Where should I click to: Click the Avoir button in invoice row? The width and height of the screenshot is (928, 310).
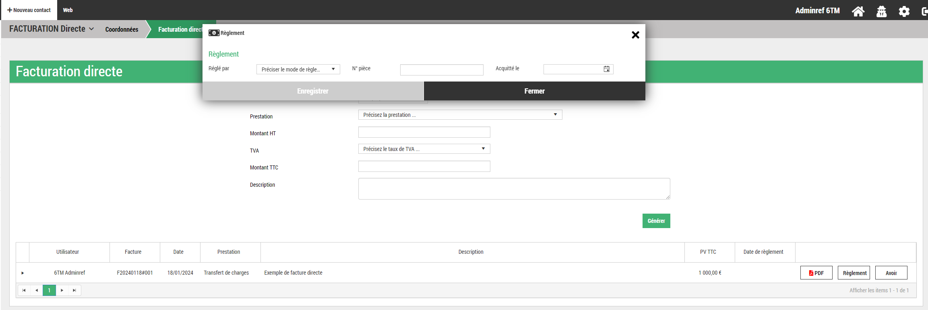891,273
